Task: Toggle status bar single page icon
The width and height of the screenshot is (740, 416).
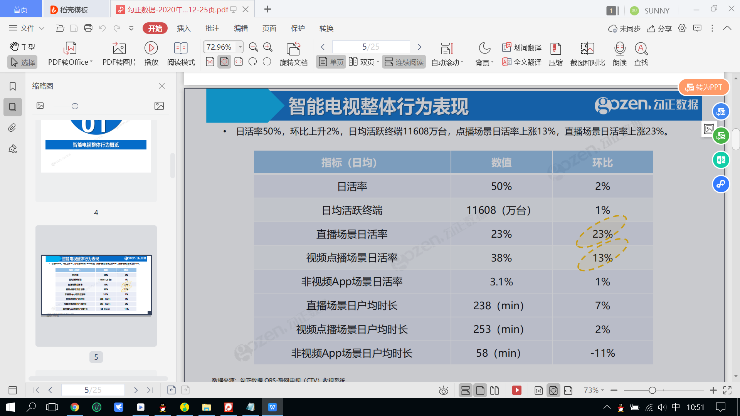Action: (x=480, y=390)
